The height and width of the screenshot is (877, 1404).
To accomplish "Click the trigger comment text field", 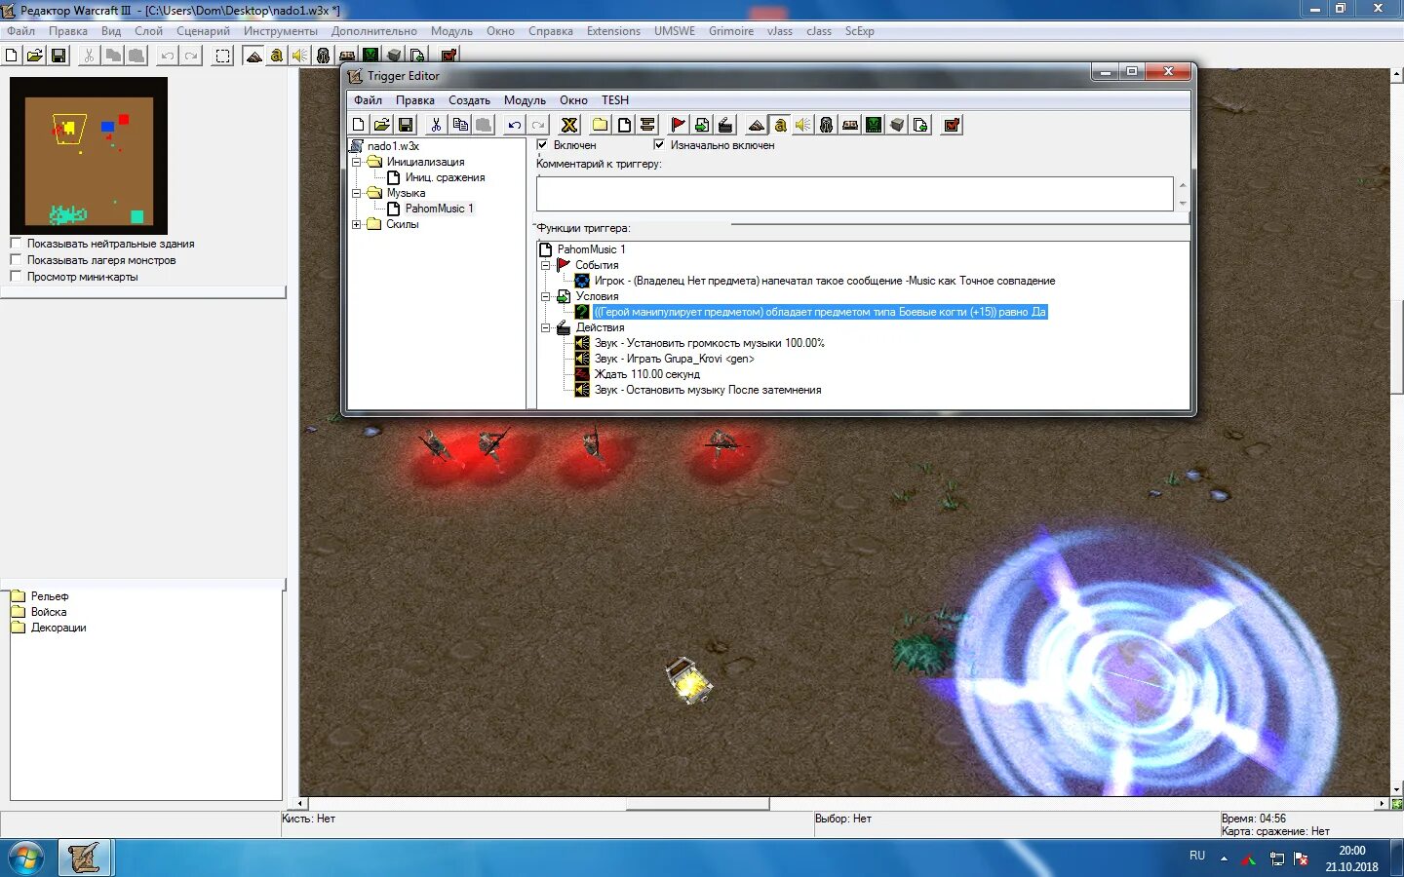I will coord(855,194).
